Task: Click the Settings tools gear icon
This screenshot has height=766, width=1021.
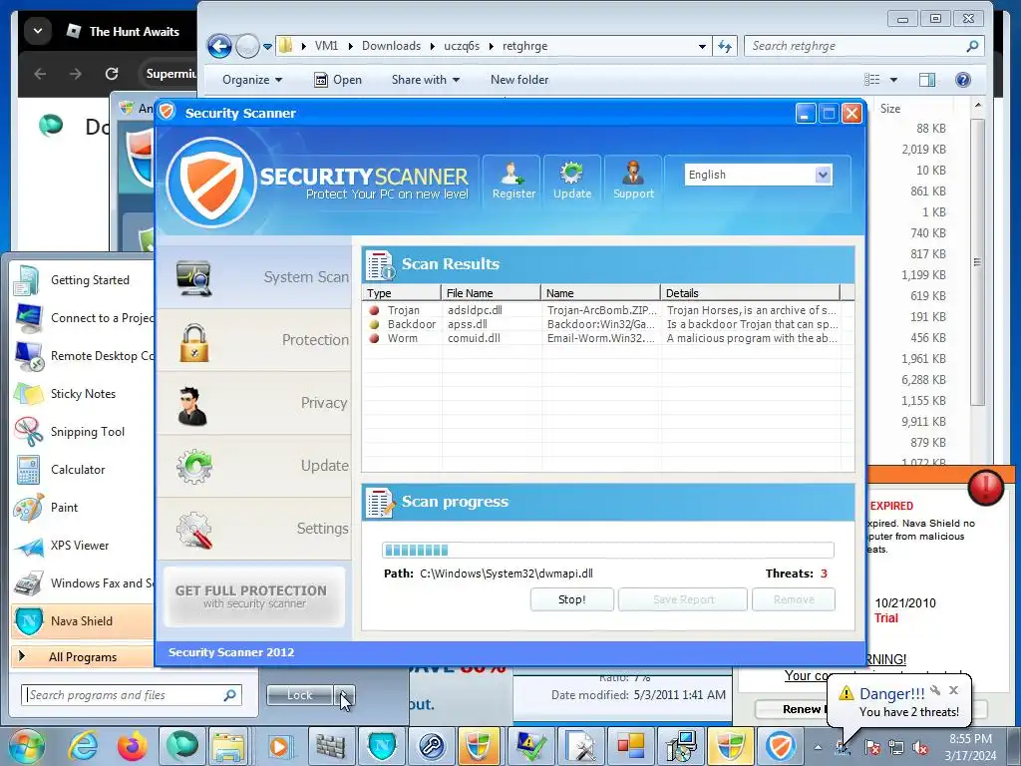Action: tap(194, 530)
